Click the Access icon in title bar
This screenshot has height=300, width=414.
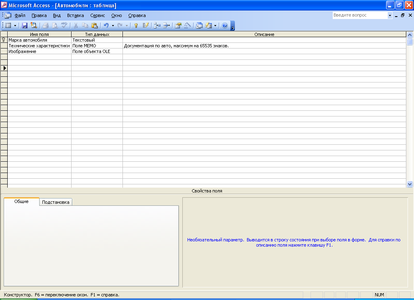coord(4,5)
